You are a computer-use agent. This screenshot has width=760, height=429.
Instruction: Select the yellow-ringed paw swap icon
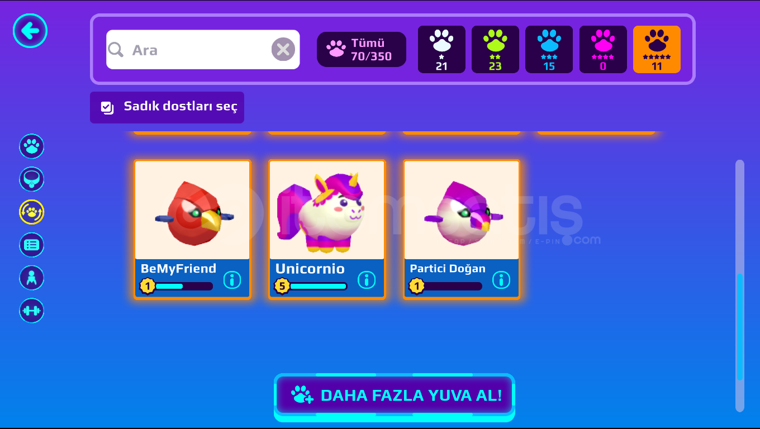point(32,212)
